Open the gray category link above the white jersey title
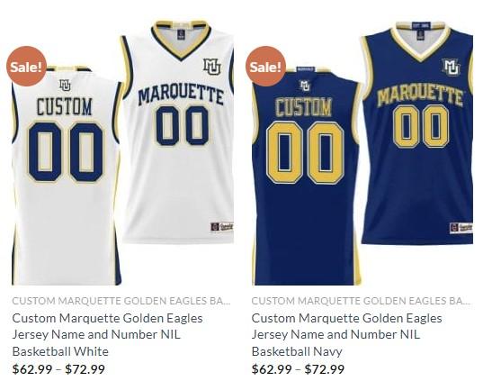 [121, 301]
